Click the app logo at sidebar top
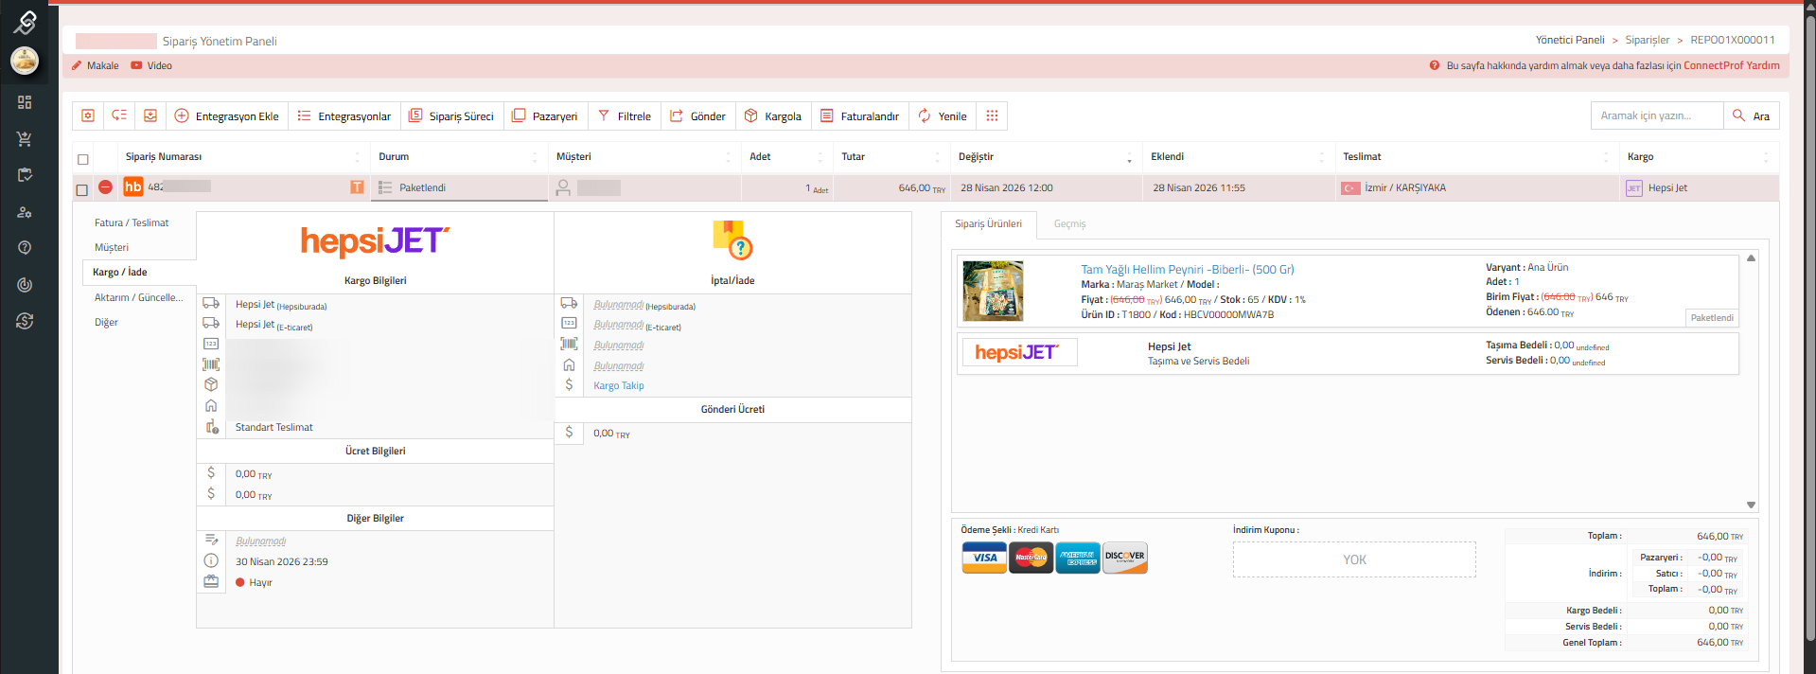Viewport: 1816px width, 674px height. (25, 21)
